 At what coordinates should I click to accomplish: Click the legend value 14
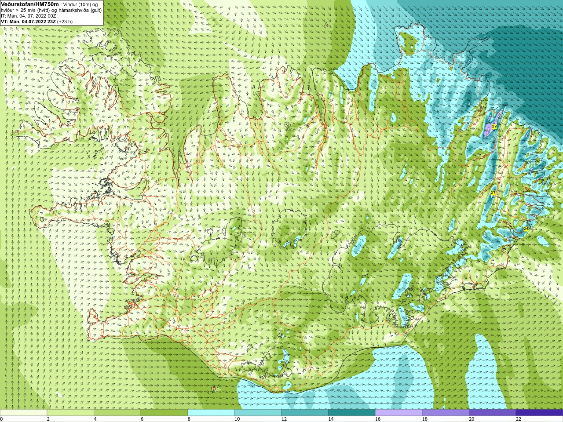(331, 419)
